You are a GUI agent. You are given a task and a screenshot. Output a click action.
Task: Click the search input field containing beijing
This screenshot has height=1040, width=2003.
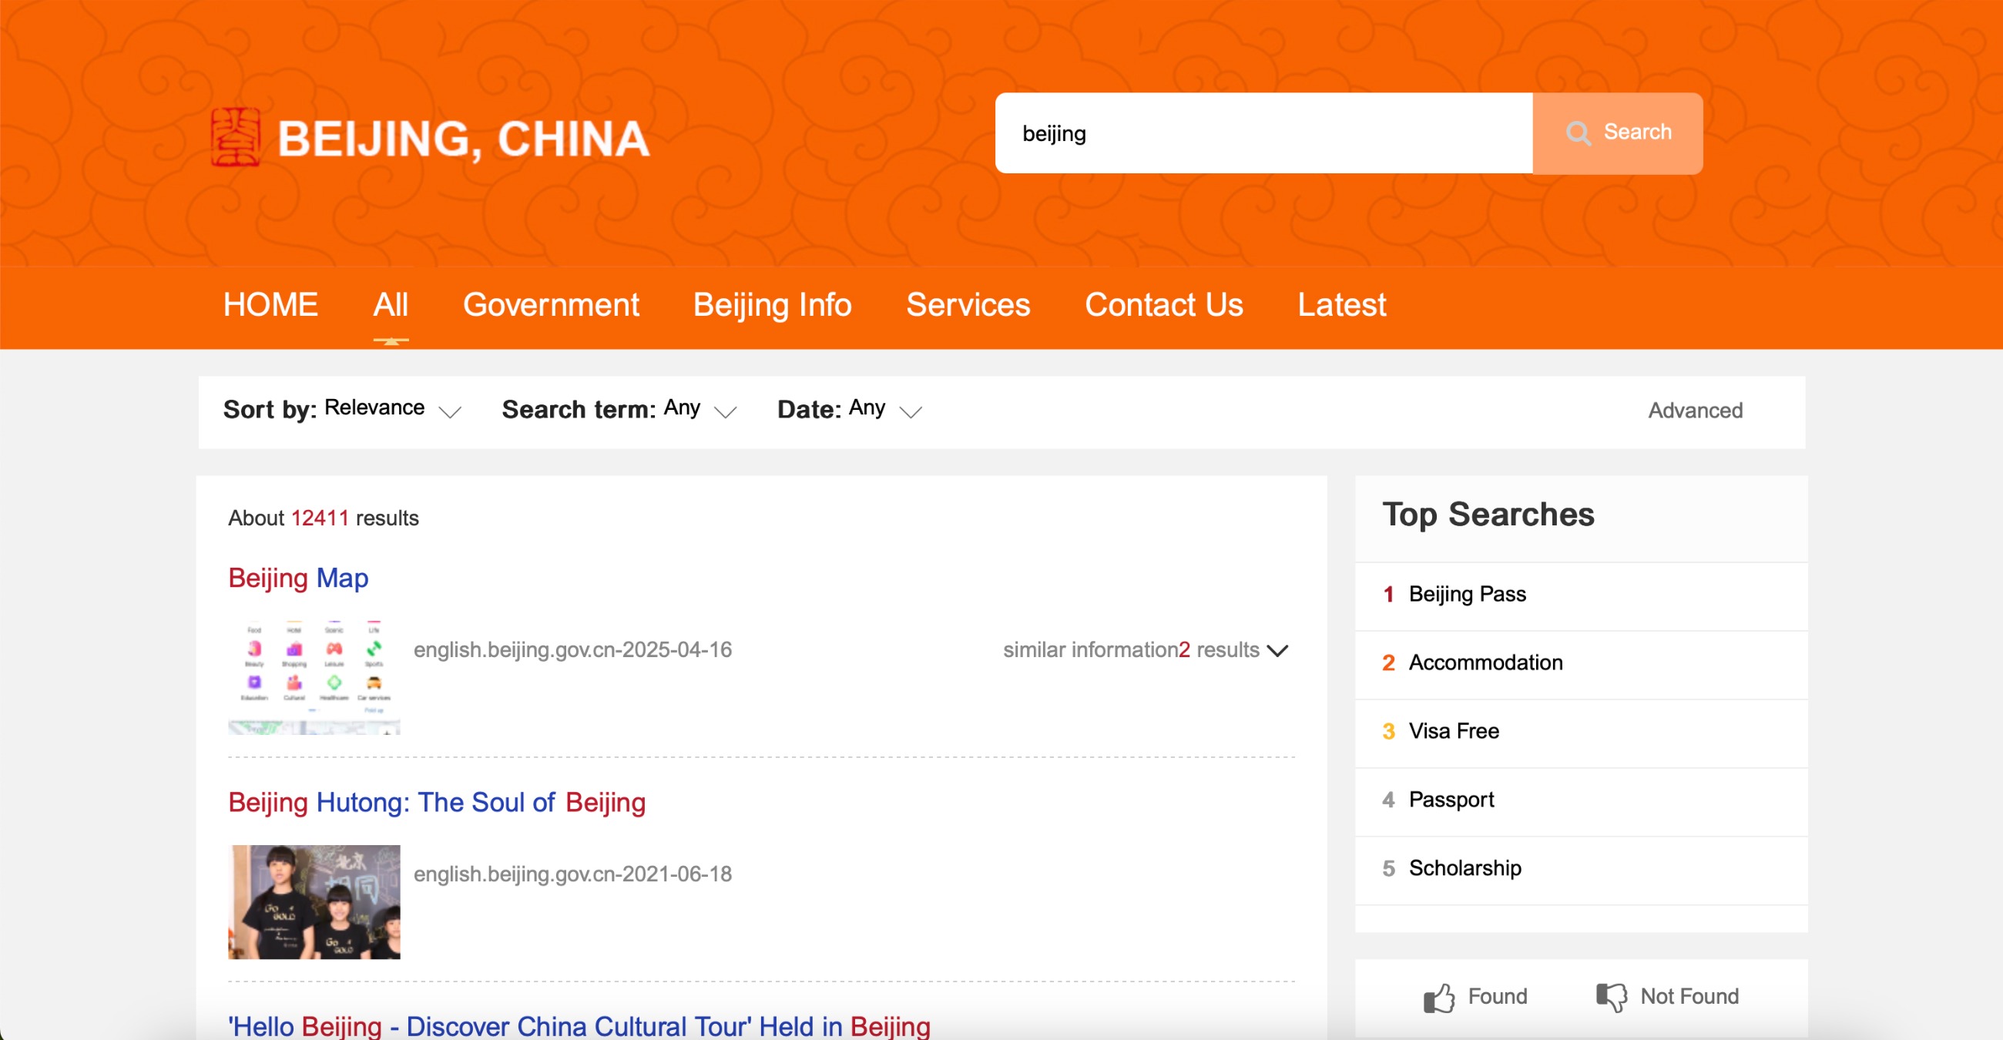click(x=1263, y=133)
